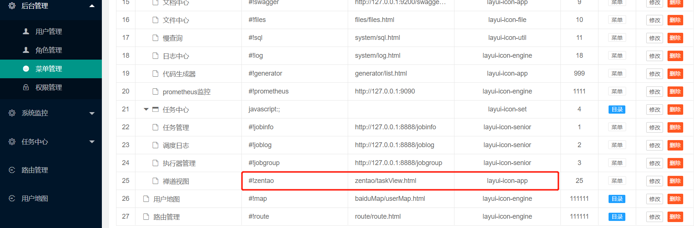Click the gear icon beside 系统监控
Screen dimensions: 694x228
click(x=12, y=113)
